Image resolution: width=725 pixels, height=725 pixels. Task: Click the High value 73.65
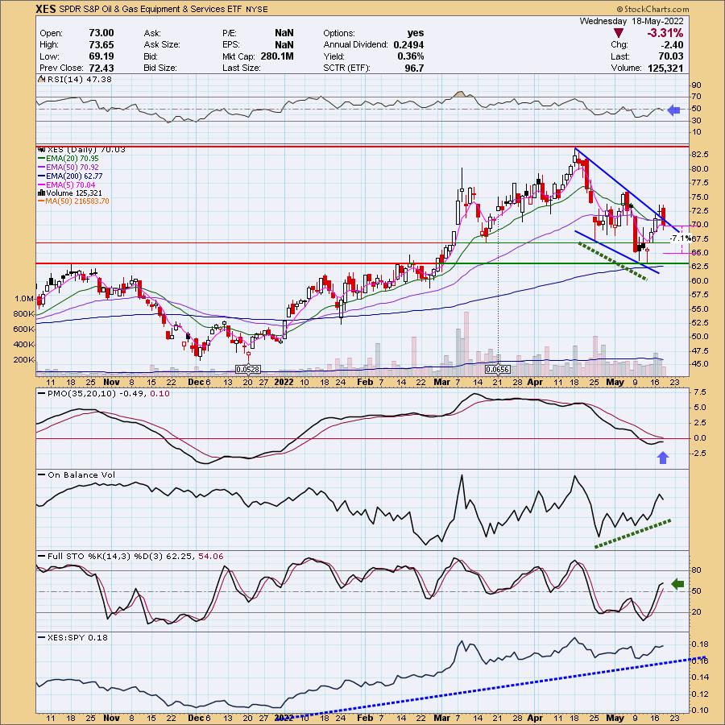pos(101,44)
